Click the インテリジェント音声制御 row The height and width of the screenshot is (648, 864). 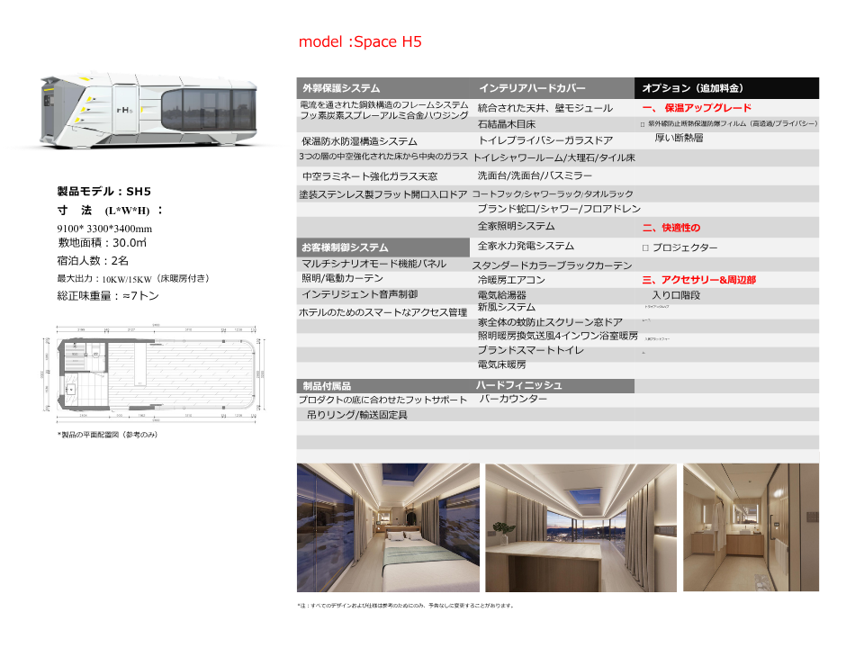359,294
